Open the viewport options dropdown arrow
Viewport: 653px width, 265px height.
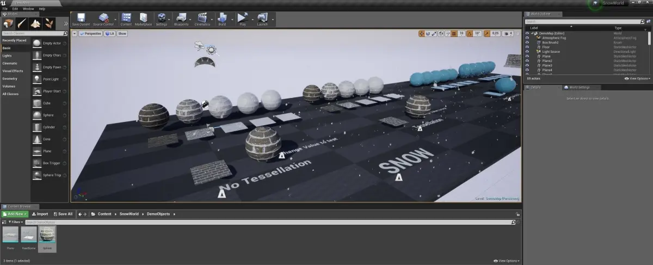(x=75, y=34)
